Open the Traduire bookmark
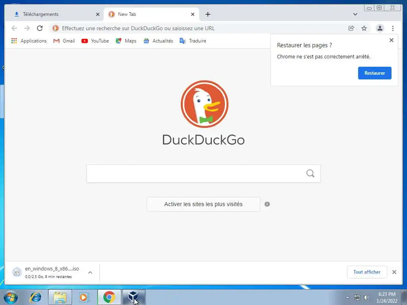 (x=193, y=41)
